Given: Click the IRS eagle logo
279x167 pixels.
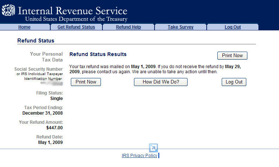Looking at the screenshot, I should (8, 10).
